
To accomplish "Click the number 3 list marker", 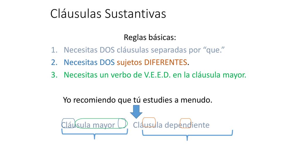I will pyautogui.click(x=54, y=75).
